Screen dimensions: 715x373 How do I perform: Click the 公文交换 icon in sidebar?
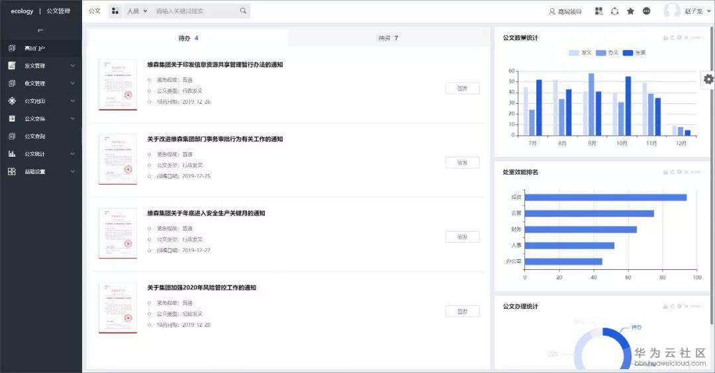click(x=12, y=118)
